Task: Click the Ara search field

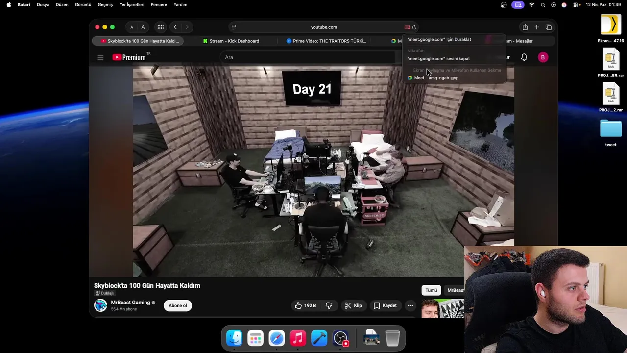Action: (309, 57)
